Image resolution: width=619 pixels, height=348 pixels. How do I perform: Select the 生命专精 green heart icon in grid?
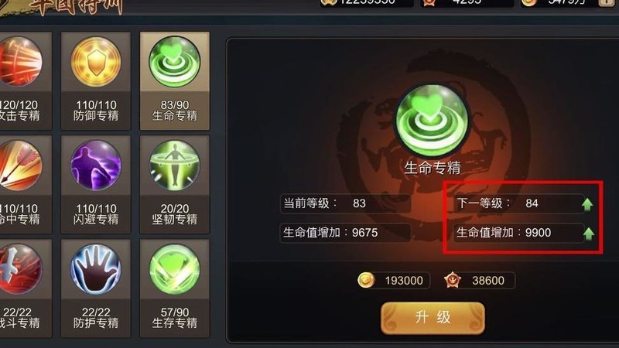(175, 61)
